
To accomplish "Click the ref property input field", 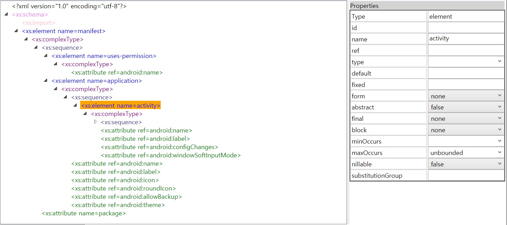I will coord(466,50).
